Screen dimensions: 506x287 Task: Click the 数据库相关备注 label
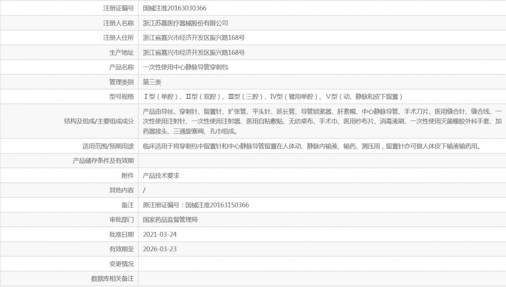pyautogui.click(x=113, y=279)
